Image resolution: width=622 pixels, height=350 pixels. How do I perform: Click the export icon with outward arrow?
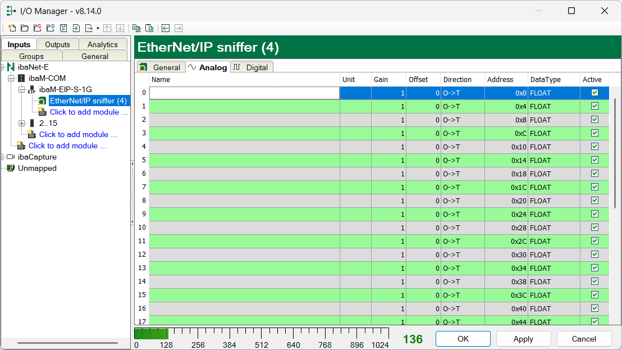point(89,28)
